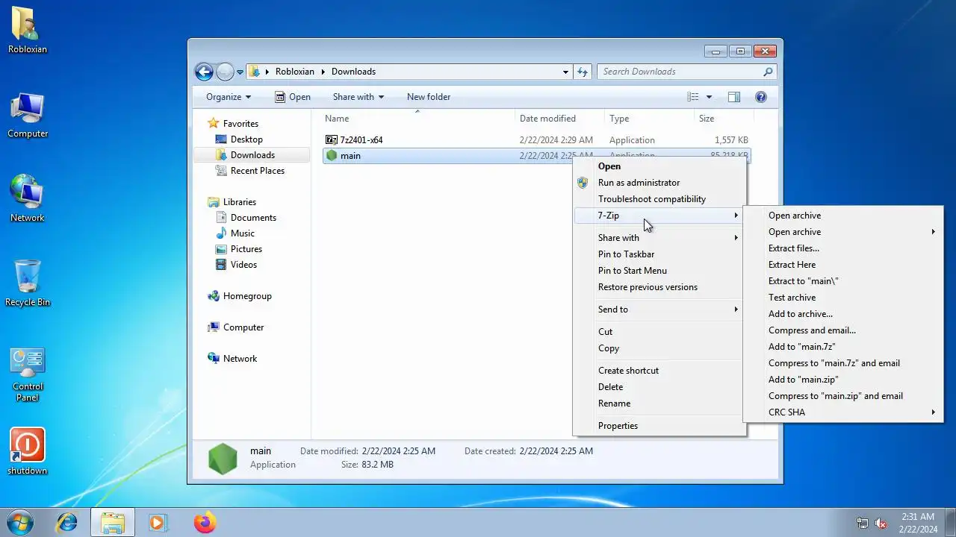Screen dimensions: 956x537
Task: Open the view options dropdown arrow
Action: tap(709, 97)
